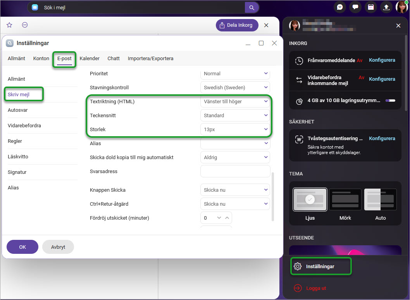Image resolution: width=410 pixels, height=300 pixels.
Task: Open the three-dots more options icon
Action: click(x=25, y=25)
